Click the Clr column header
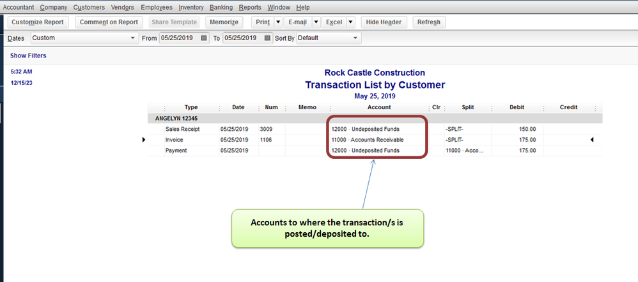The image size is (638, 282). click(436, 107)
